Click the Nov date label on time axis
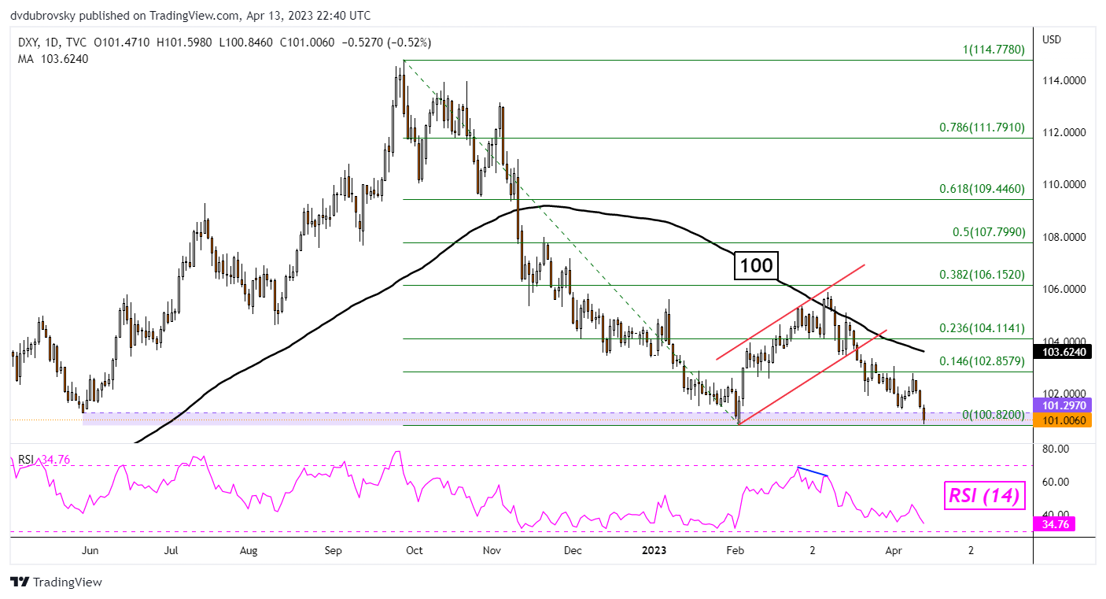This screenshot has height=599, width=1106. [492, 550]
